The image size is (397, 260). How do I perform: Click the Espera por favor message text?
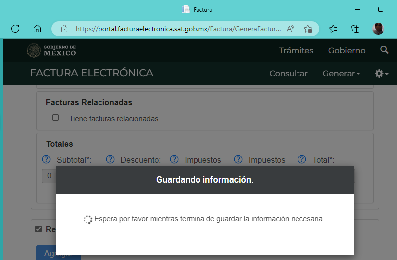coord(209,219)
